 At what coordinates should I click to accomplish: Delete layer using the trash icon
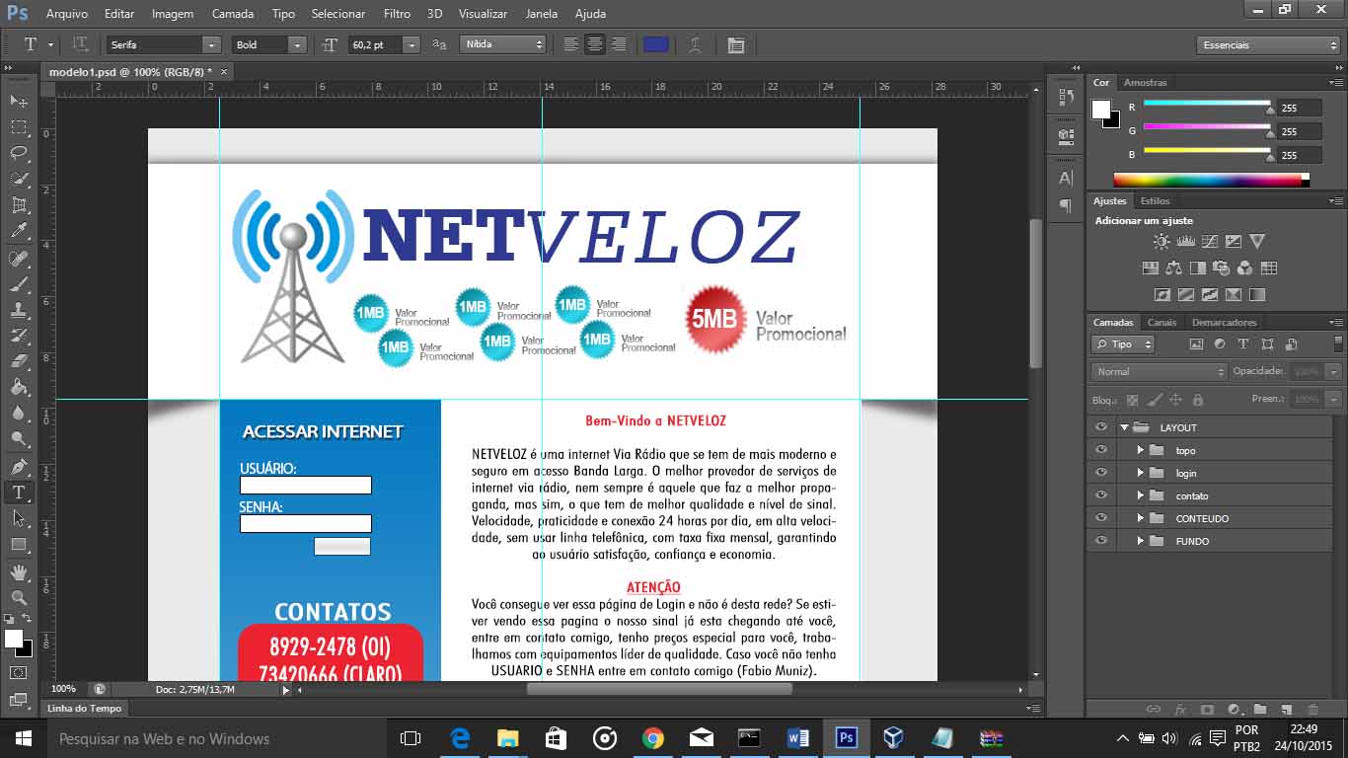point(1312,709)
